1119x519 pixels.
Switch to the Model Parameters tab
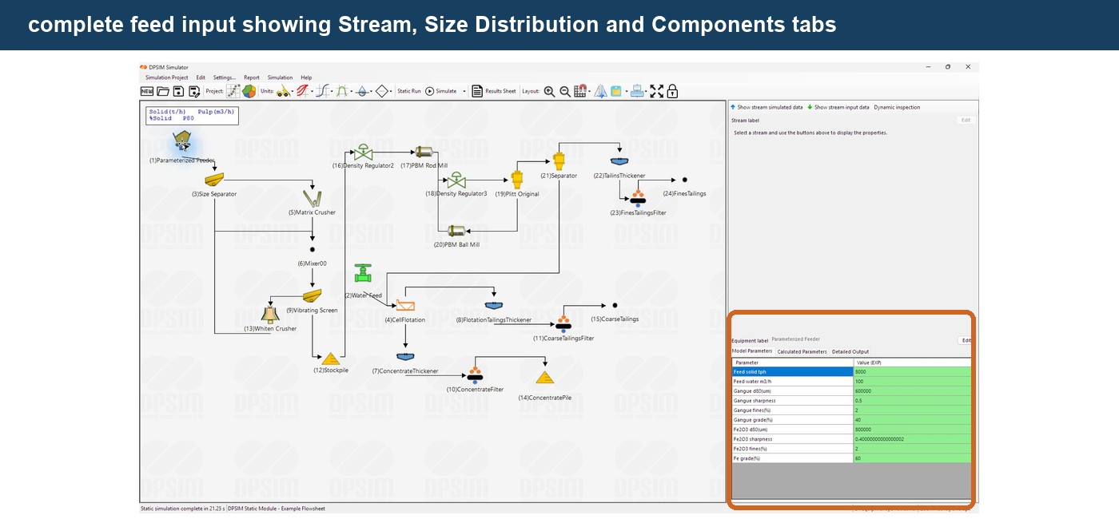click(752, 351)
